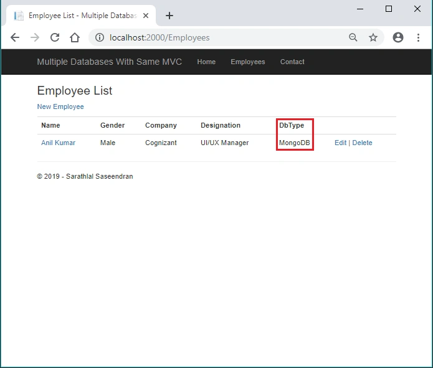Open the Contact navigation item
433x368 pixels.
click(x=292, y=62)
